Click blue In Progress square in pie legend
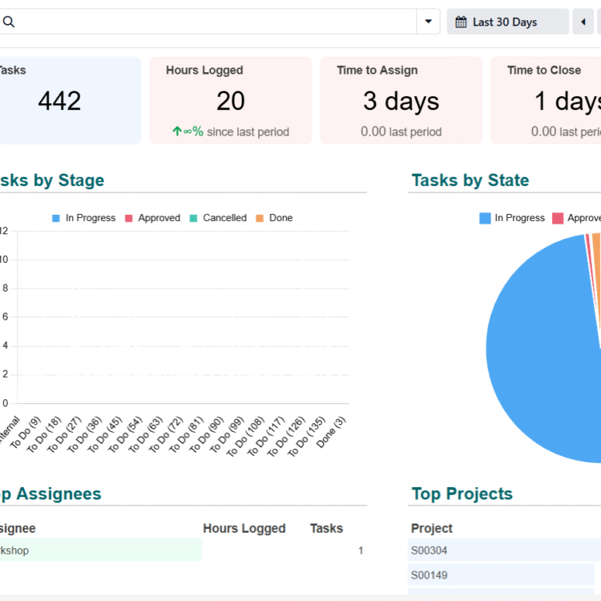 coord(485,218)
